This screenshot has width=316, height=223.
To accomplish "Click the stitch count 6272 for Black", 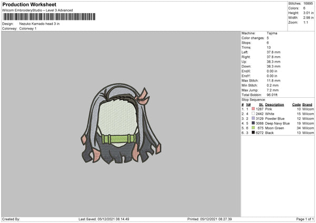I will (260, 133).
